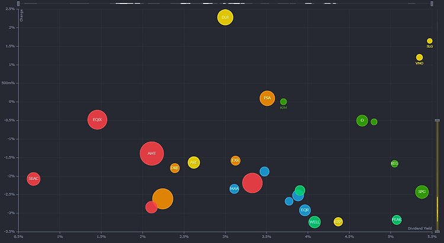Viewport: 444px width, 243px height.
Task: Click the '-3%' y-axis label
Action: 11,213
